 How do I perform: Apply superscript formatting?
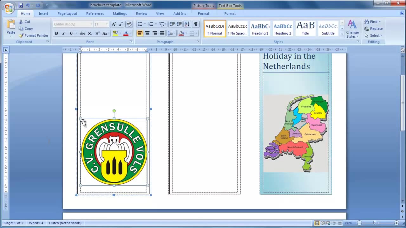click(x=97, y=33)
